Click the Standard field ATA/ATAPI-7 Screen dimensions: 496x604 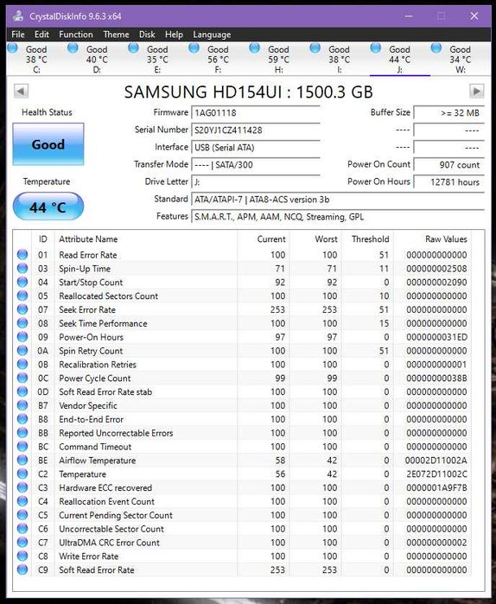tap(338, 199)
